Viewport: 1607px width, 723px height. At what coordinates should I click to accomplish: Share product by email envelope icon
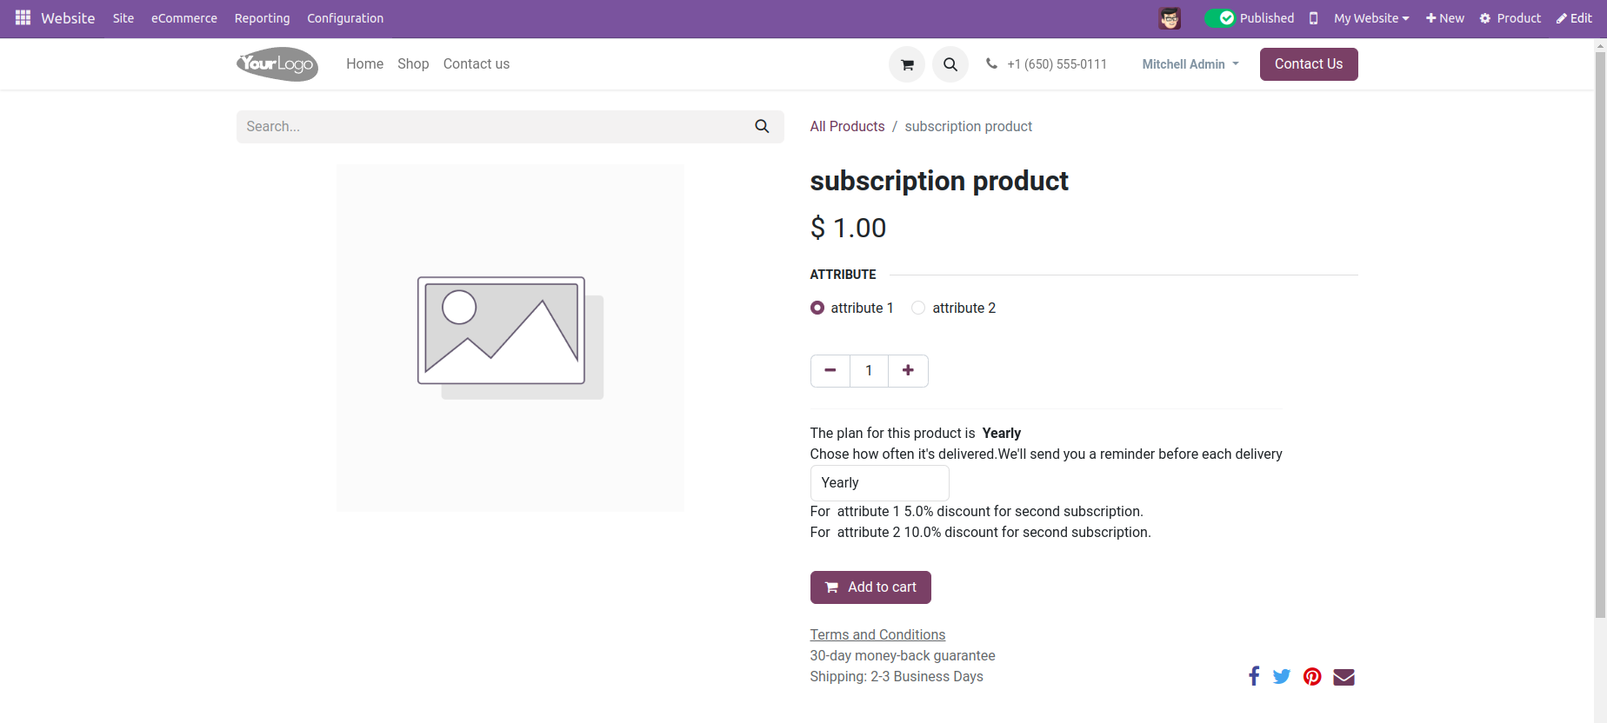click(x=1344, y=677)
